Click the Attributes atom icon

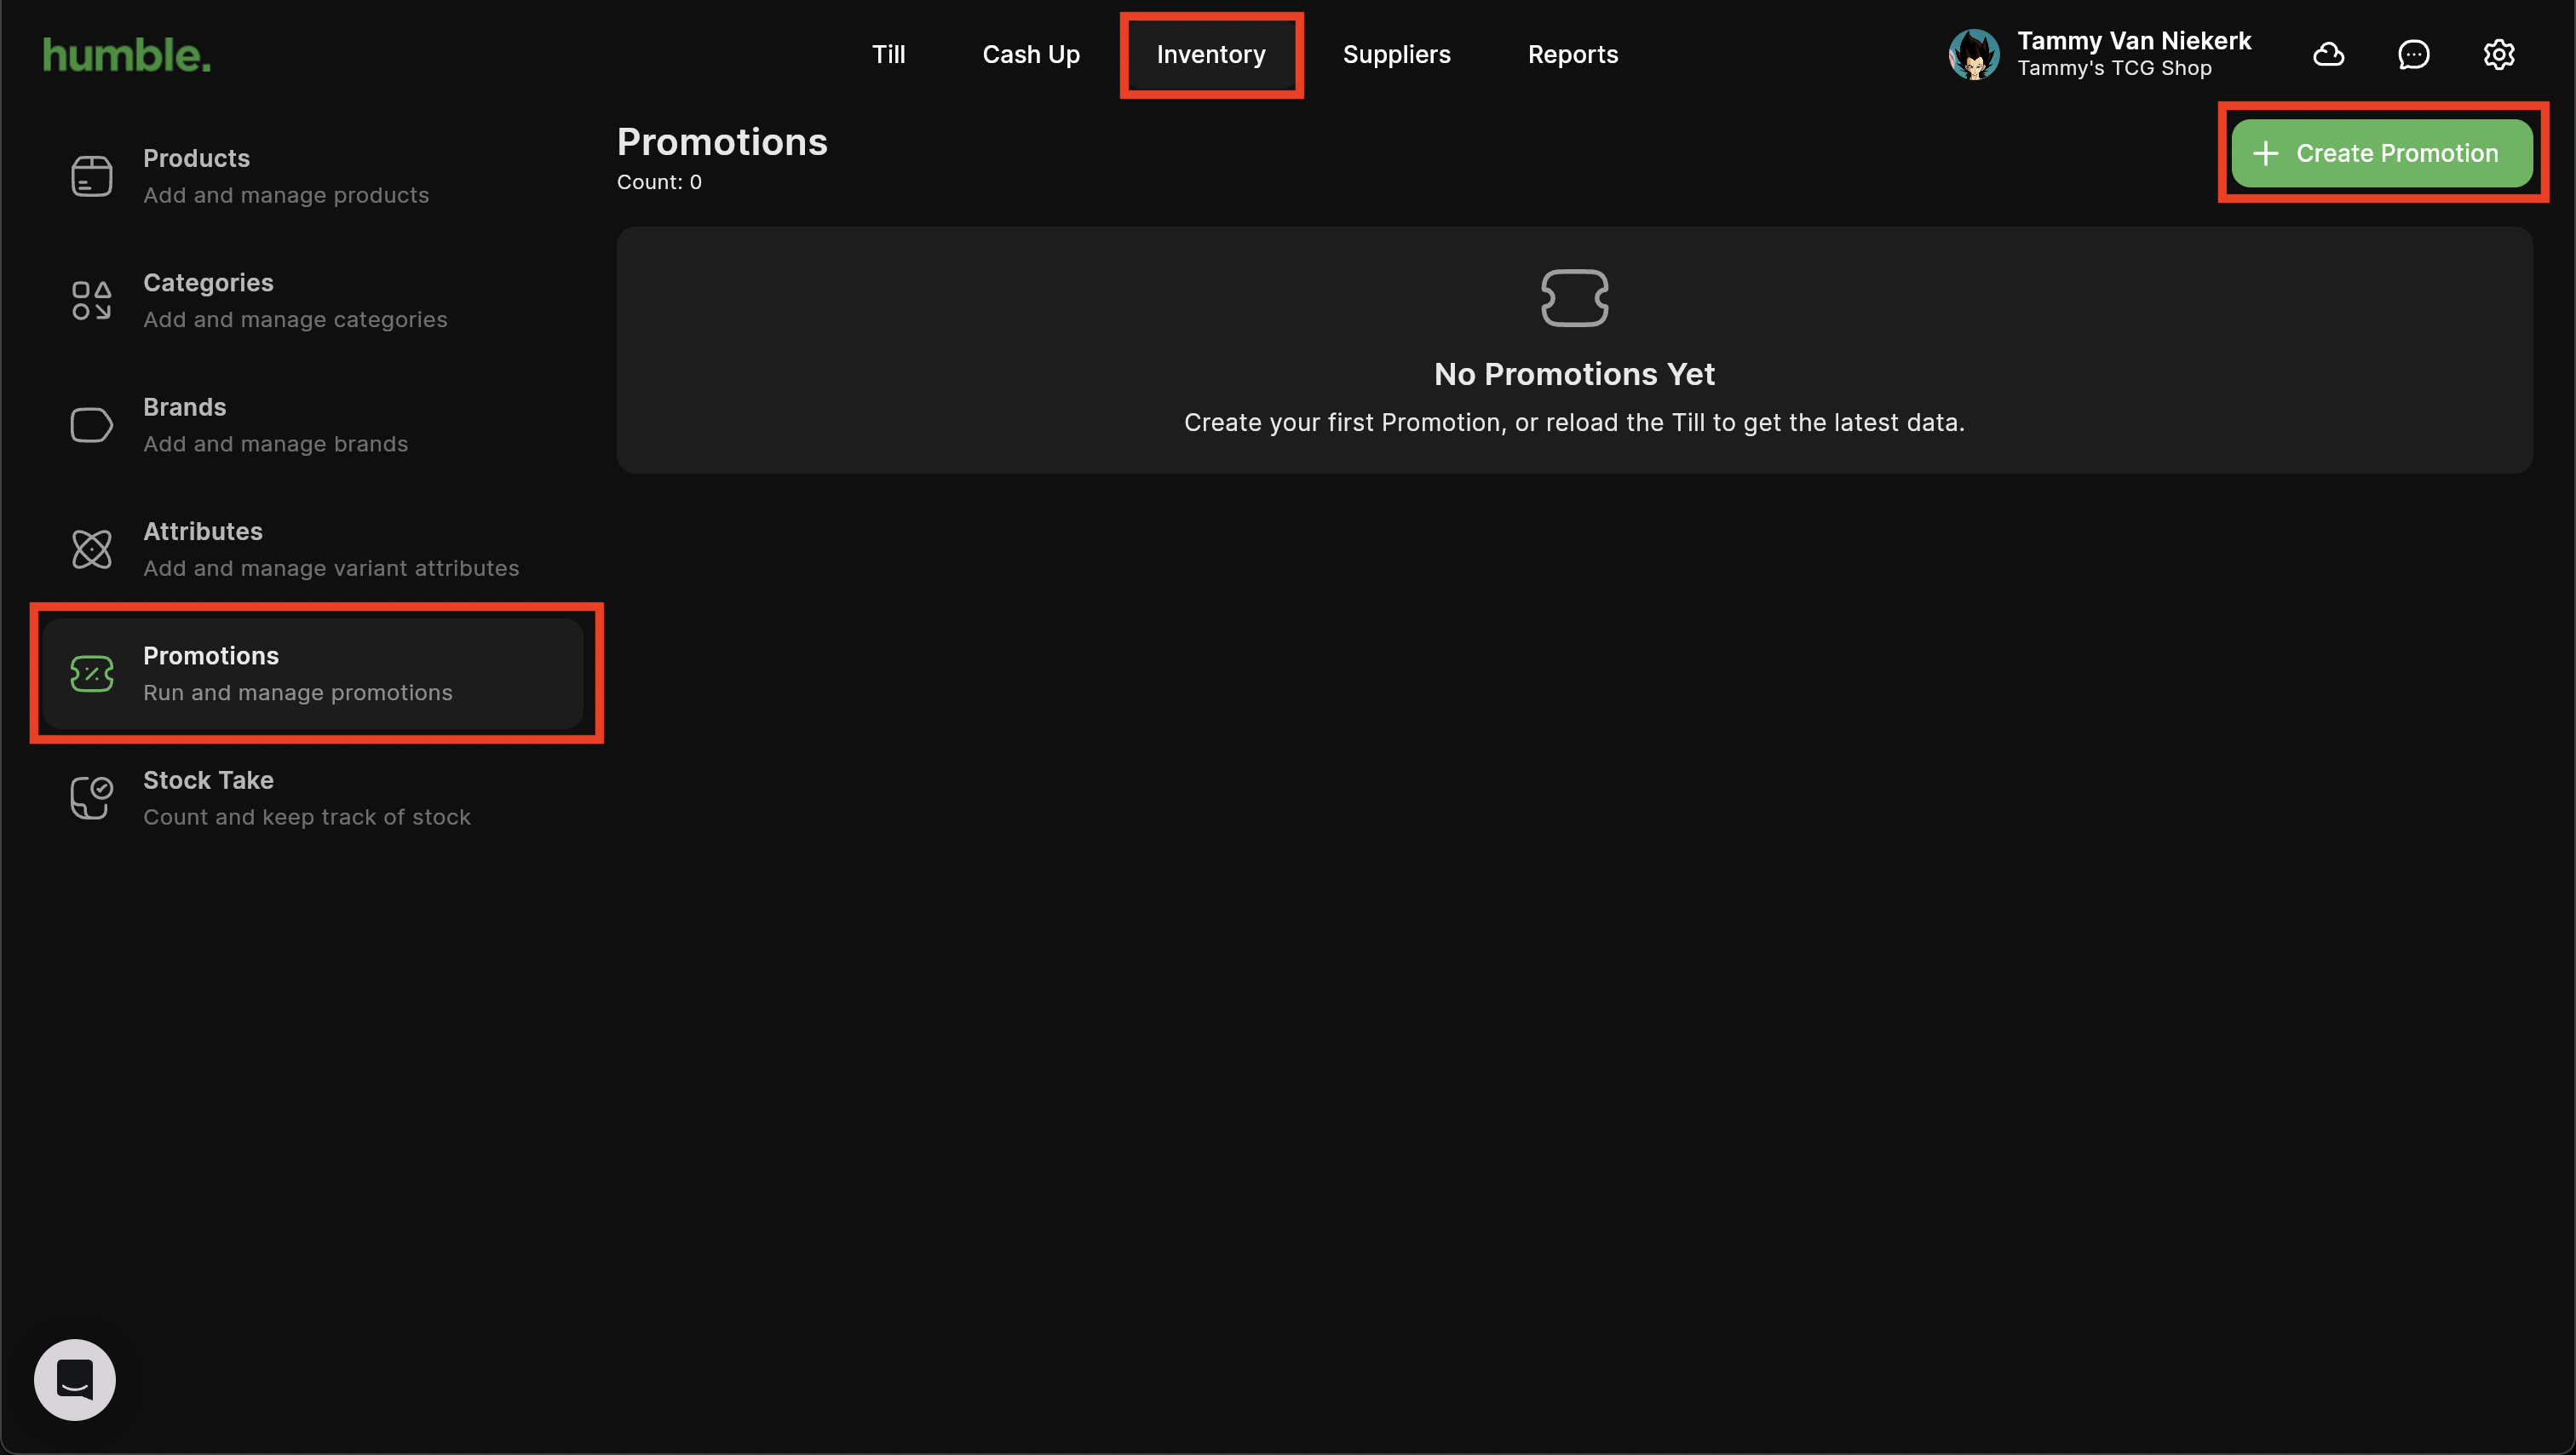click(91, 549)
